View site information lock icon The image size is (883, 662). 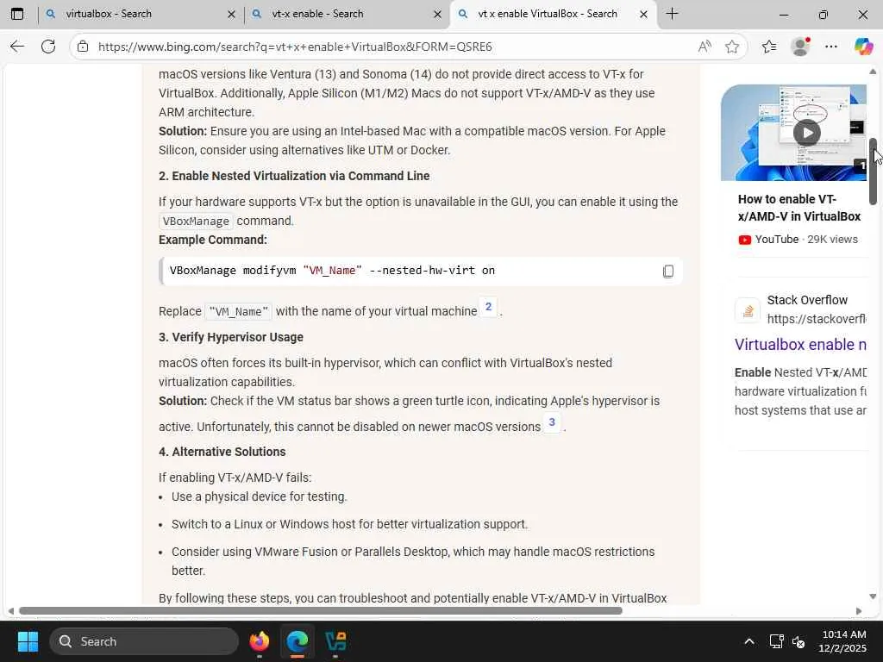point(83,47)
